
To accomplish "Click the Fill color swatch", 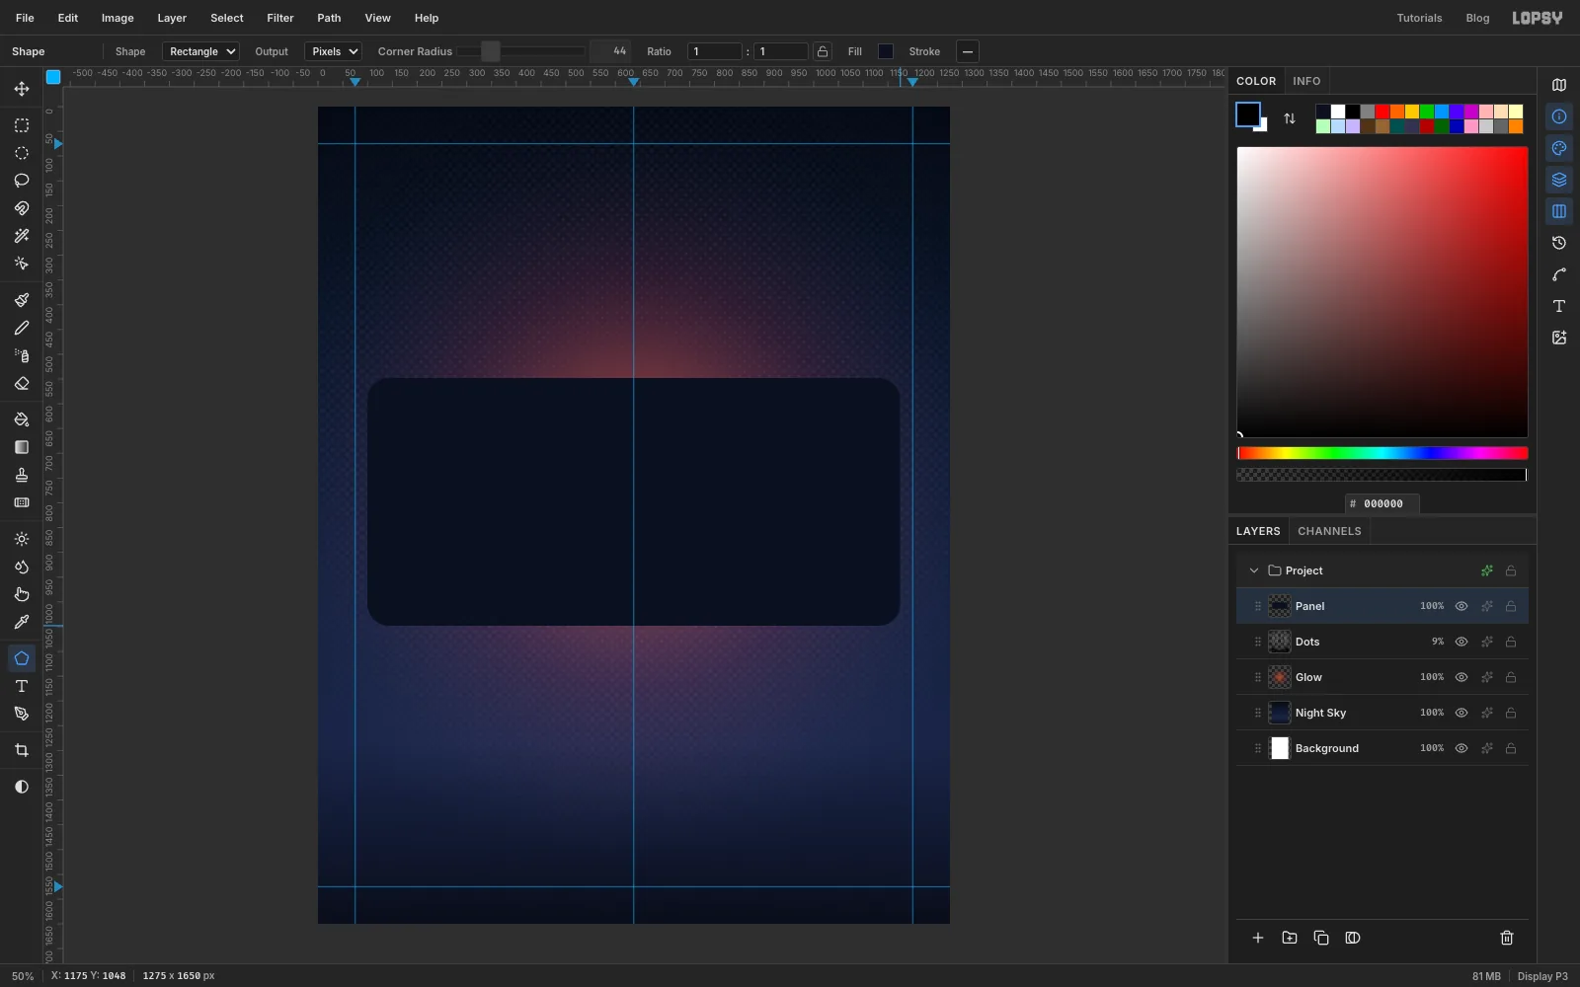I will coord(886,51).
